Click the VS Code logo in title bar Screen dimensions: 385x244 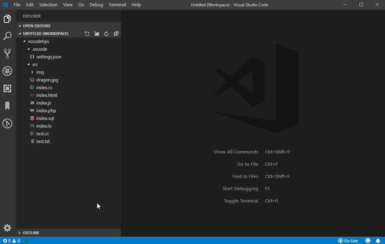[5, 5]
